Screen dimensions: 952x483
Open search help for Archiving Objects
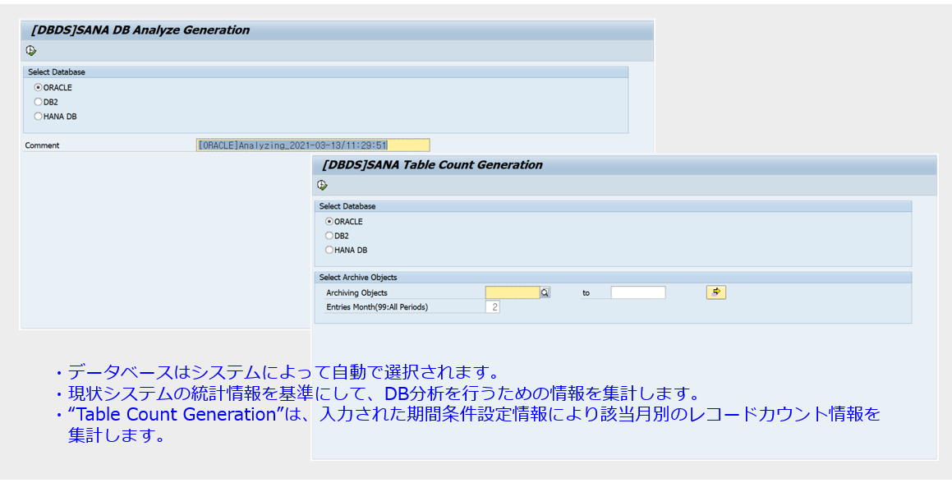pyautogui.click(x=545, y=292)
